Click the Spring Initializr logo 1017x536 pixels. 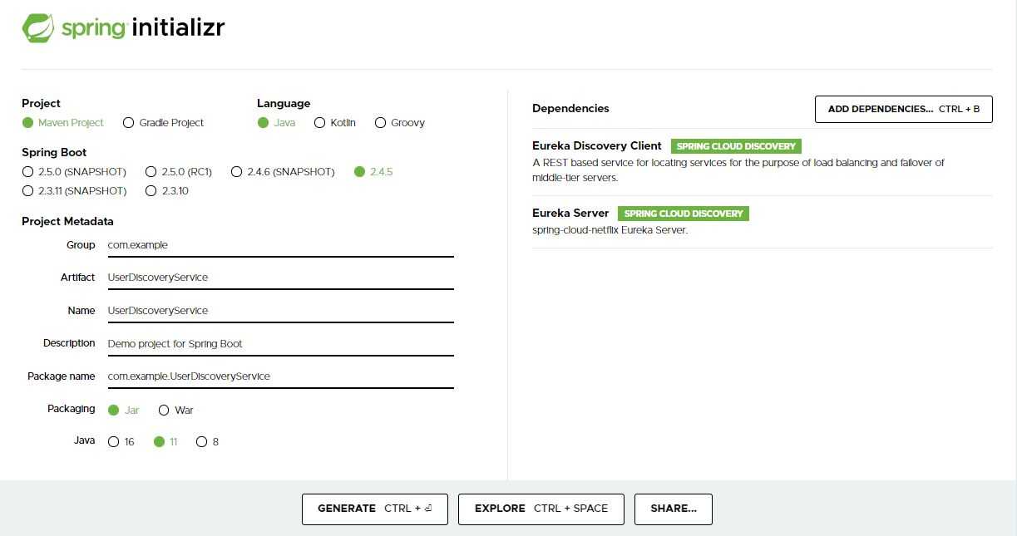[123, 27]
